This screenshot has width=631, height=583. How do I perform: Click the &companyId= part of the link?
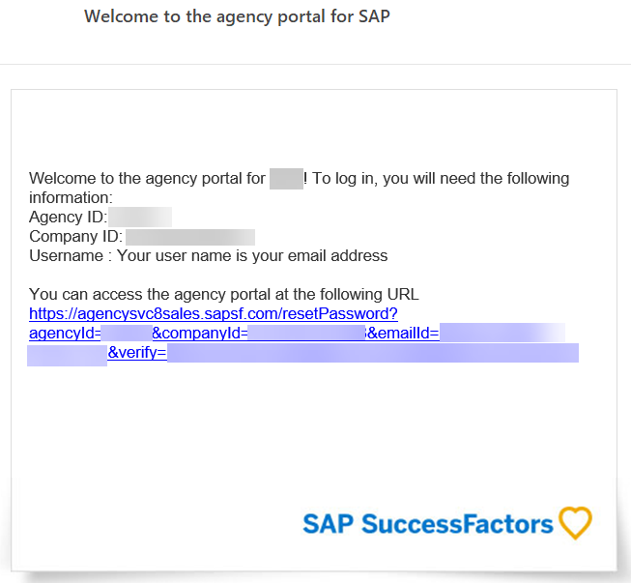200,334
